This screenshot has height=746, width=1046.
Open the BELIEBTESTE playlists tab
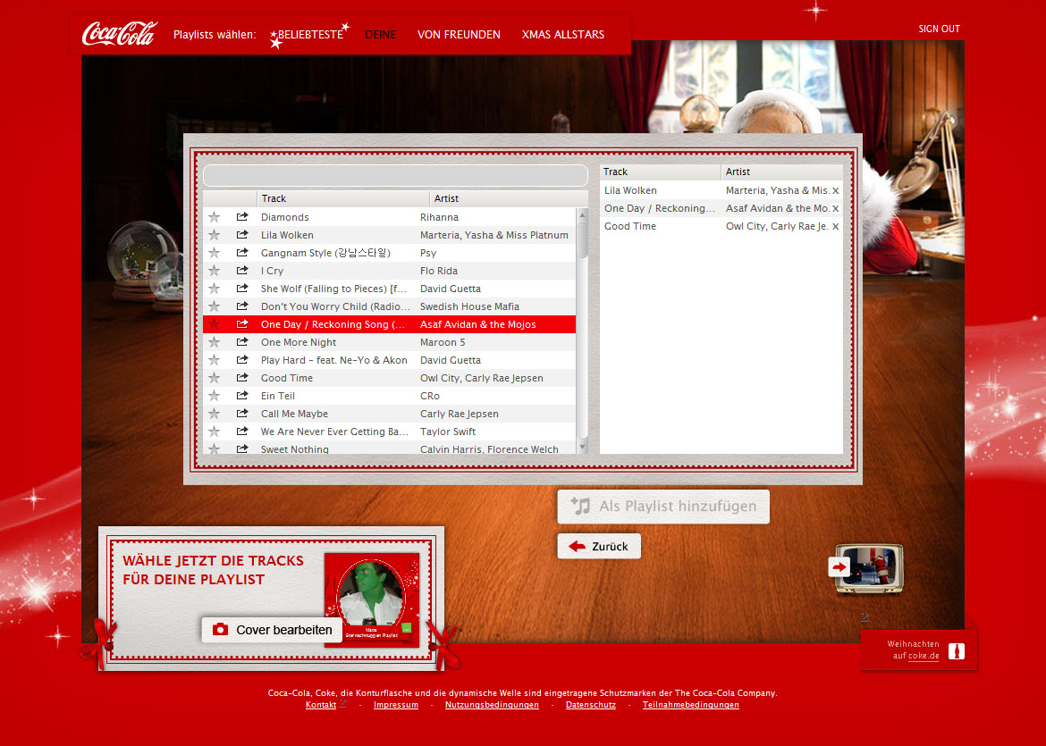coord(310,35)
